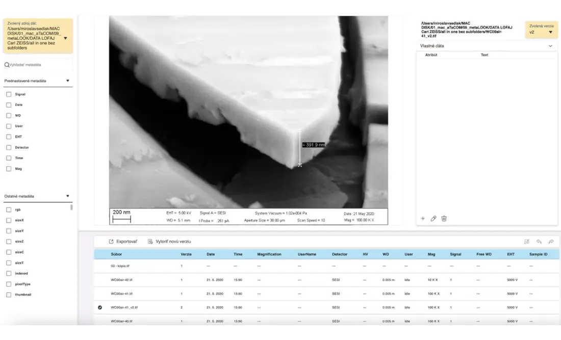This screenshot has width=561, height=340.
Task: Click the Súbor column header
Action: [x=117, y=254]
